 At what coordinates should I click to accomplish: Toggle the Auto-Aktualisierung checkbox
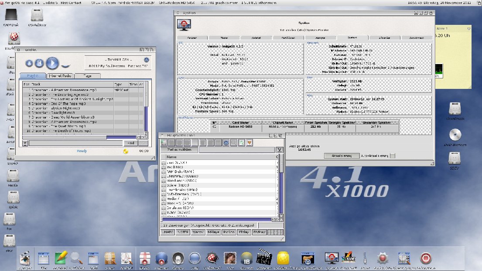point(393,156)
